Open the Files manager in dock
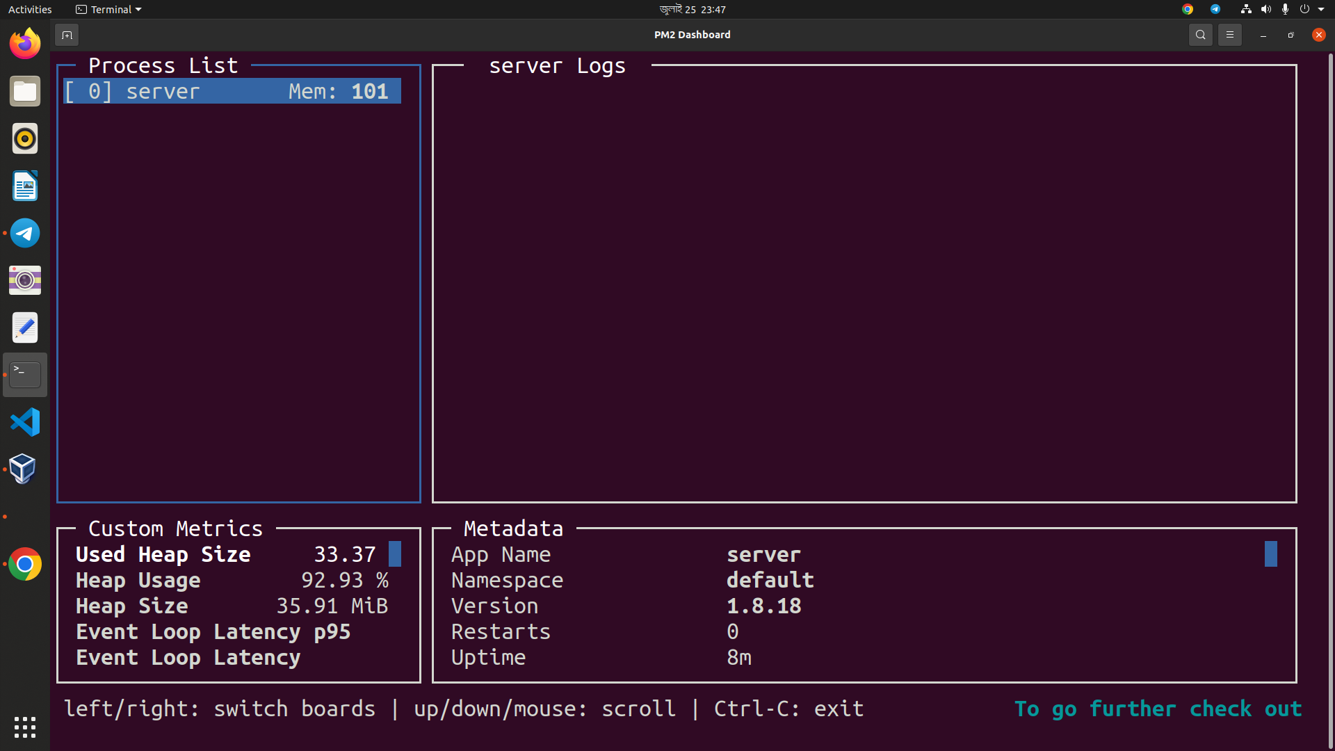This screenshot has width=1335, height=751. (x=25, y=91)
